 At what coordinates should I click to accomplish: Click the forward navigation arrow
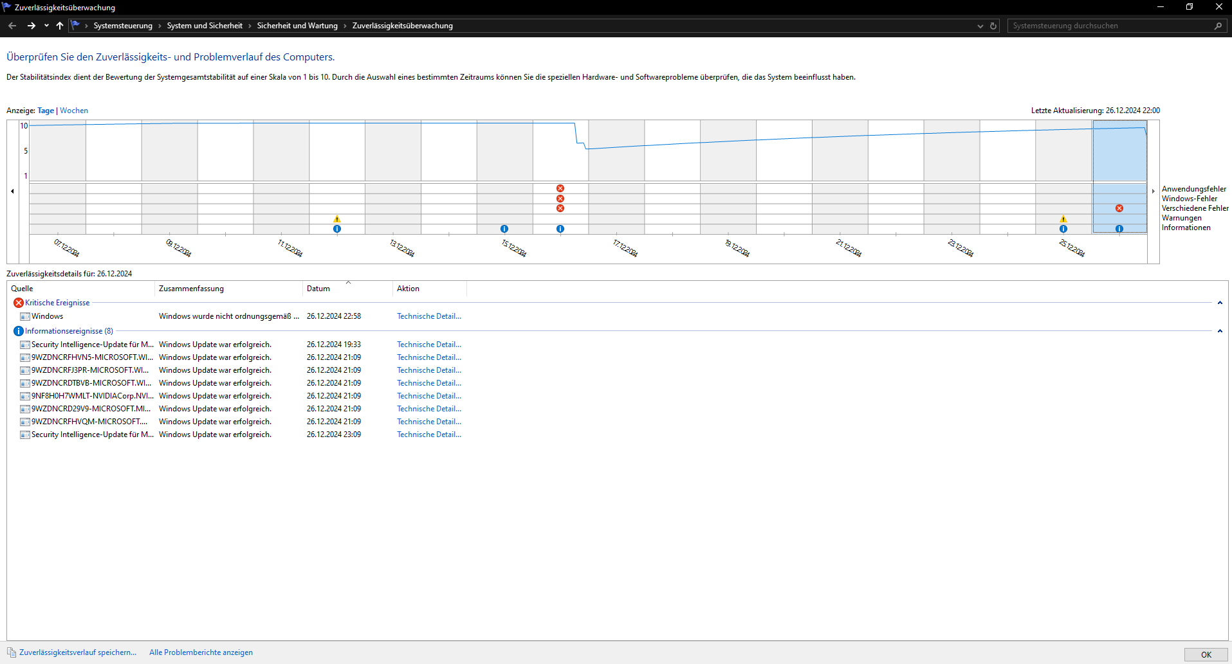(x=31, y=26)
